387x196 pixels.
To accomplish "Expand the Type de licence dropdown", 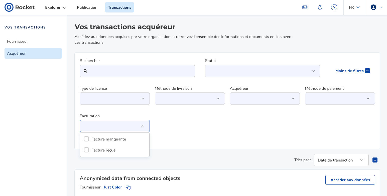I will (x=115, y=98).
